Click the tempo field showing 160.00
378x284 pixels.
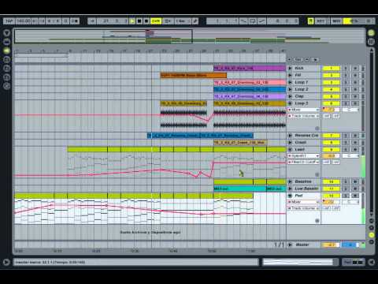click(x=24, y=21)
